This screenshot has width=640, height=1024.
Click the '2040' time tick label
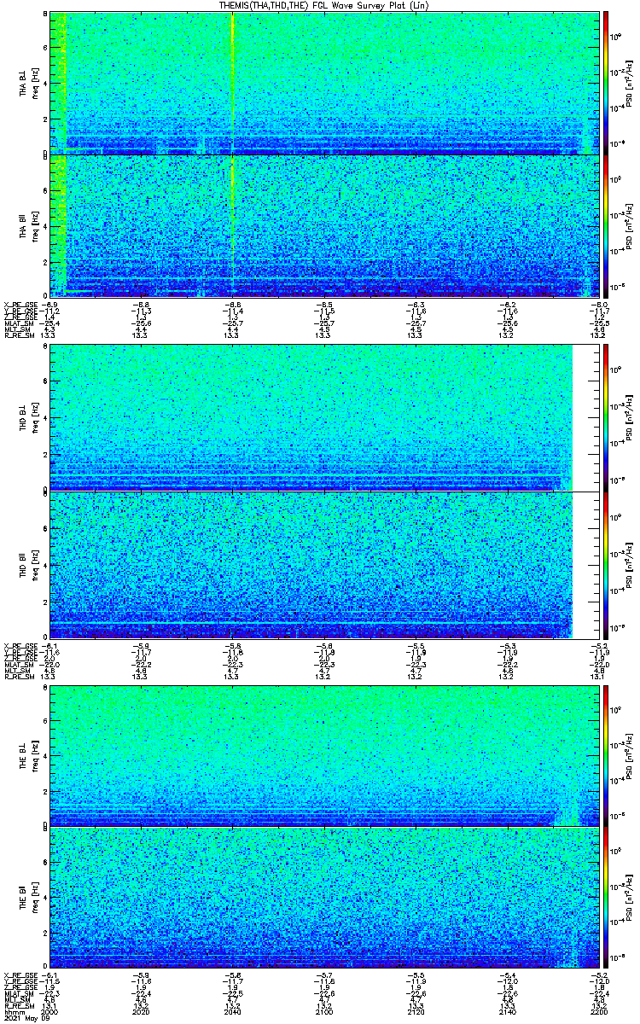[x=233, y=1011]
